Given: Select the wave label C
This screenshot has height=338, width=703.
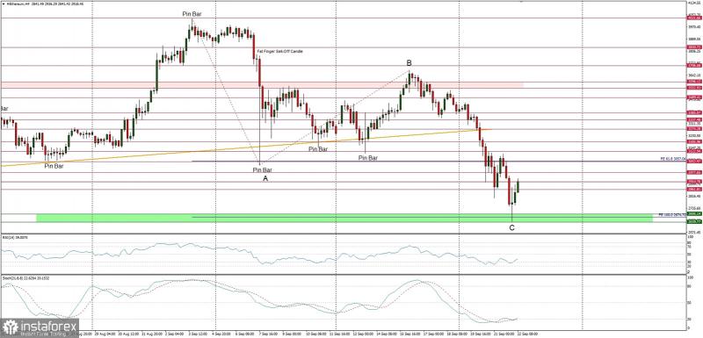Looking at the screenshot, I should click(x=511, y=227).
